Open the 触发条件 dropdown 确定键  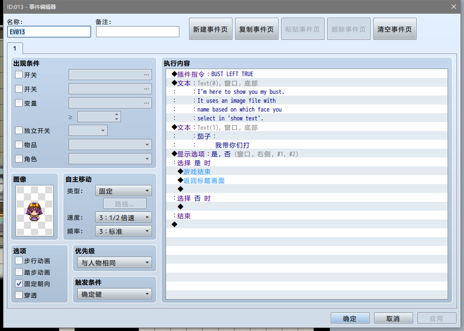pyautogui.click(x=115, y=294)
